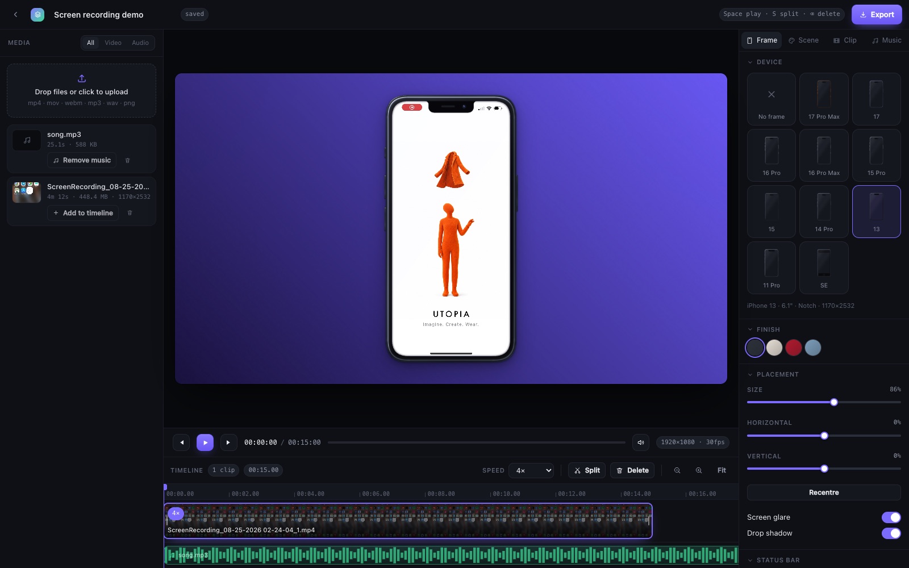Collapse the DEVICE section

765,62
